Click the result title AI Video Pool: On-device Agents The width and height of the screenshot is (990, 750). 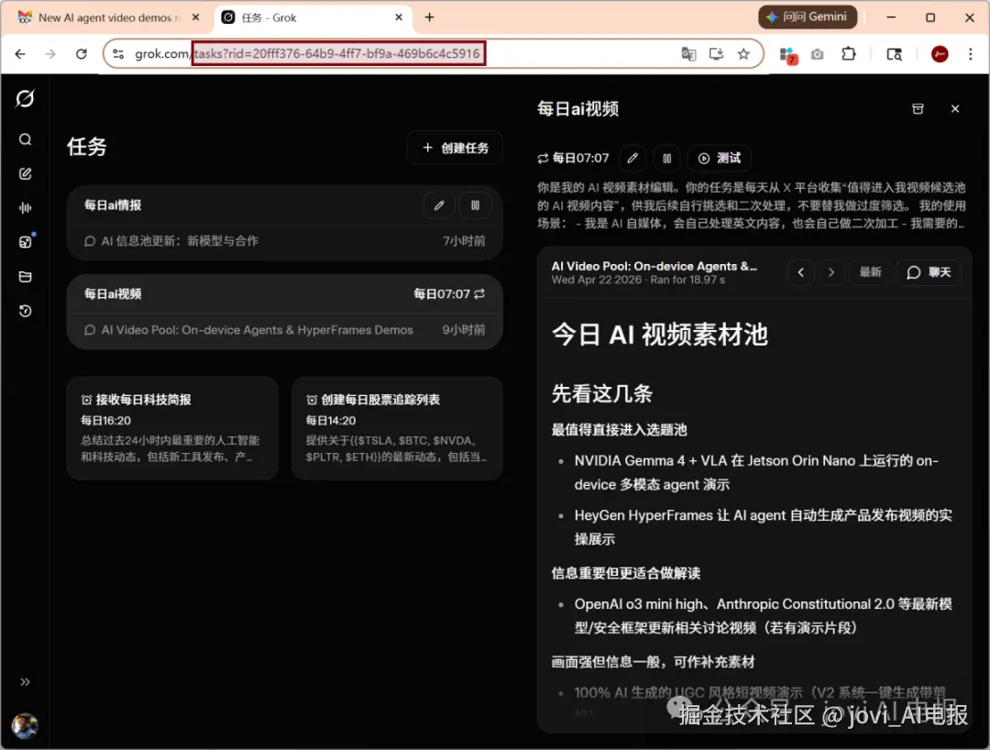654,267
